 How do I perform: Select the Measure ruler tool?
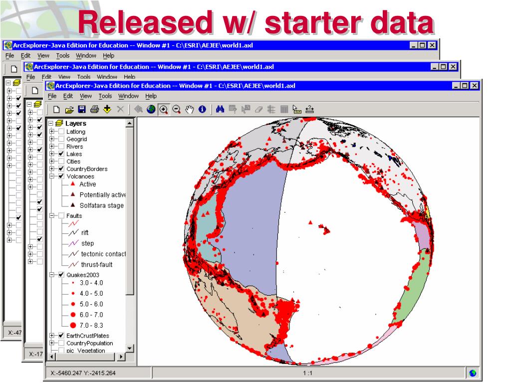[x=309, y=109]
